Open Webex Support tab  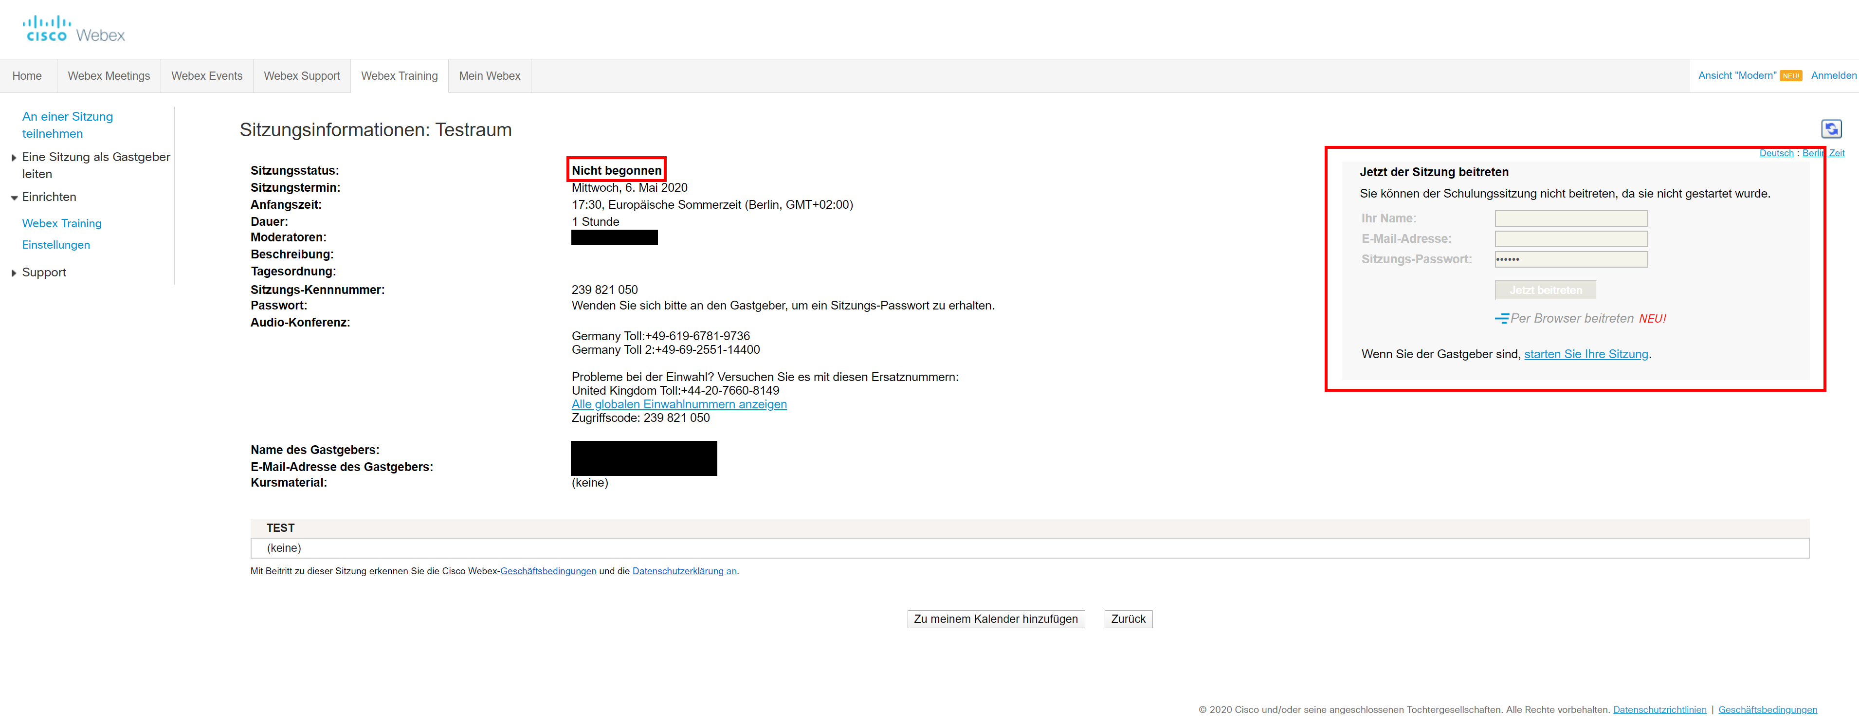302,76
